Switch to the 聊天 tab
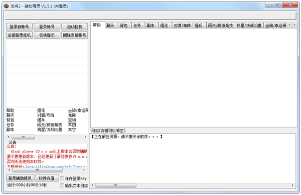Viewport: 301px width, 195px height. click(x=111, y=25)
